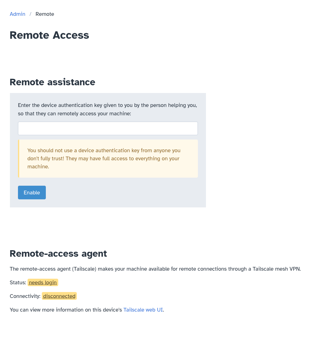Navigate back using the Admin breadcrumb link
Screen dimensions: 310x359
(17, 14)
